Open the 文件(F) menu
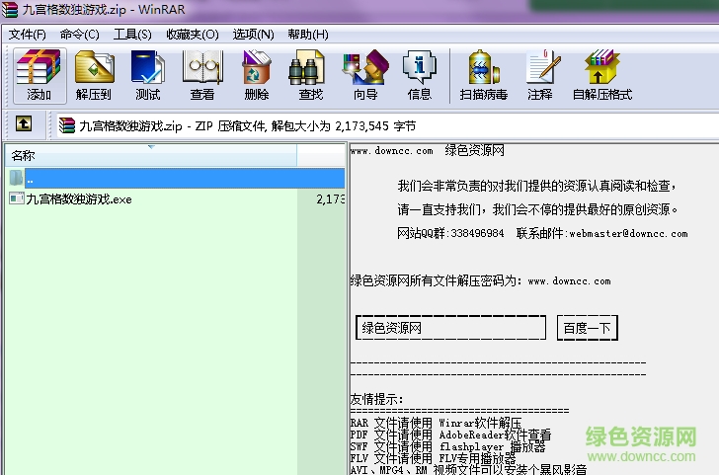The width and height of the screenshot is (719, 475). tap(27, 35)
